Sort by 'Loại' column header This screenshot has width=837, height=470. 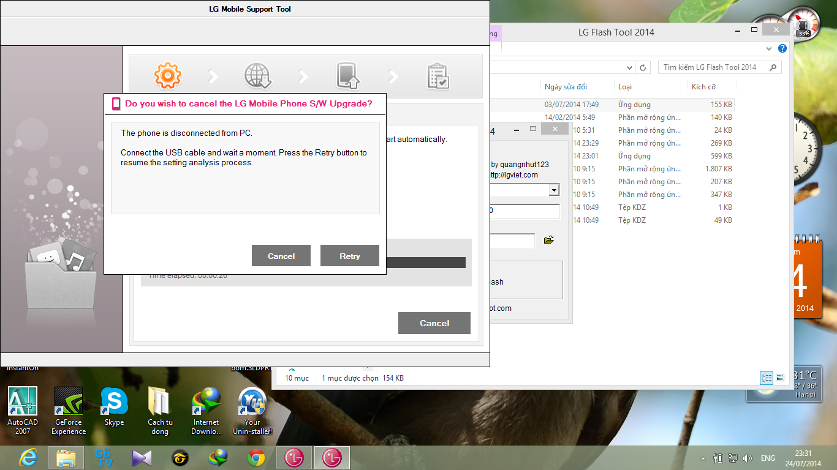click(625, 87)
